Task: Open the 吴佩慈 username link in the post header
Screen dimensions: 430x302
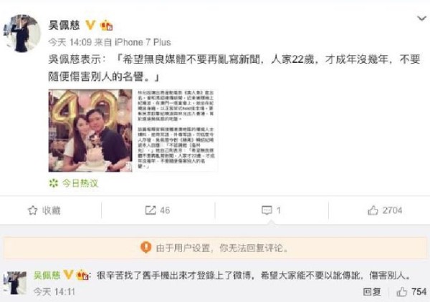Action: tap(64, 26)
